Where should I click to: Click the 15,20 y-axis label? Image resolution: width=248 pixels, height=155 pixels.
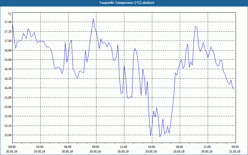pyautogui.click(x=8, y=126)
